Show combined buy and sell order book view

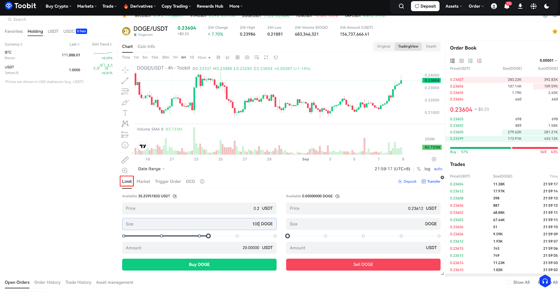tap(453, 61)
